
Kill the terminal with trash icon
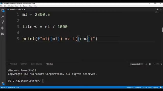click(x=150, y=64)
